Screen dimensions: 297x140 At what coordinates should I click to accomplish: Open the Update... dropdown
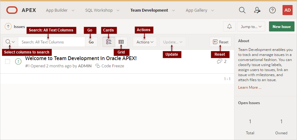click(172, 42)
